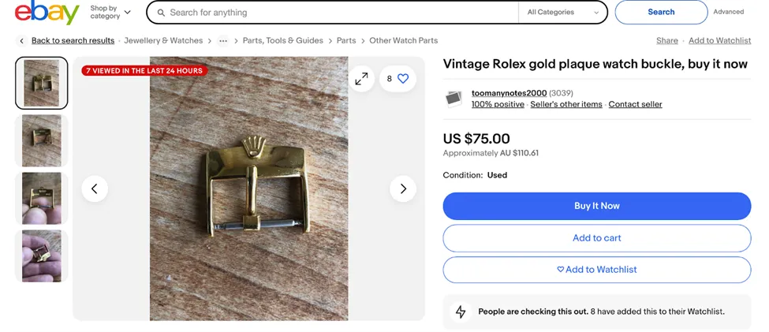Click the Contact seller link
Image resolution: width=769 pixels, height=332 pixels.
coord(636,104)
